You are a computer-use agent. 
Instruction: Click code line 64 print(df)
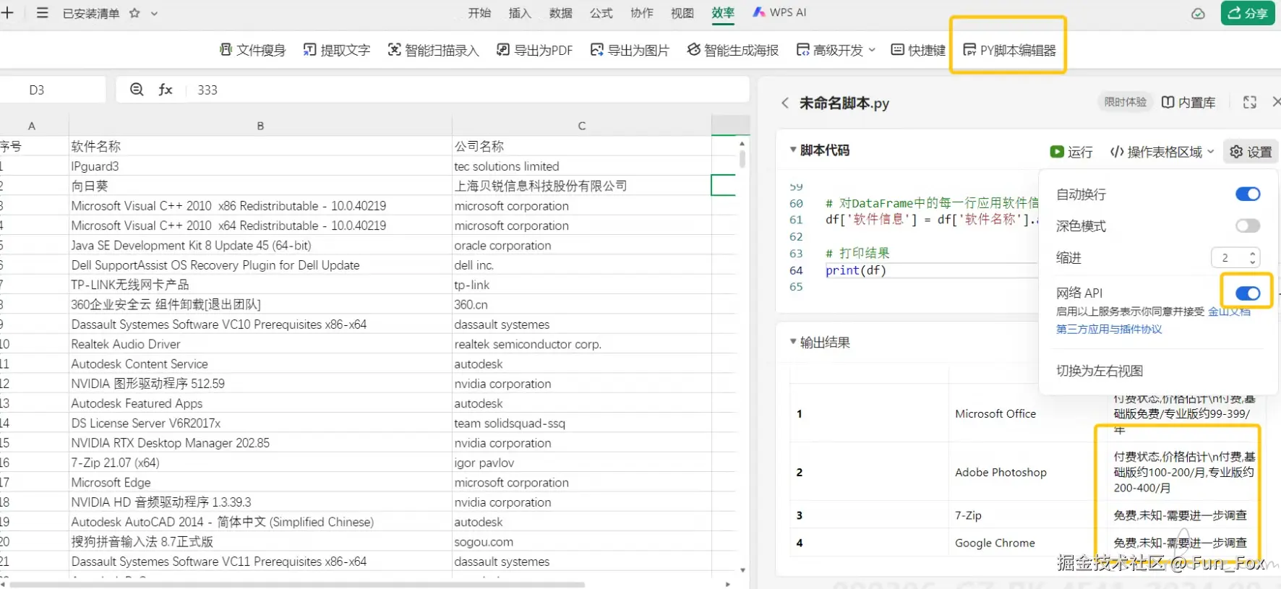coord(856,270)
